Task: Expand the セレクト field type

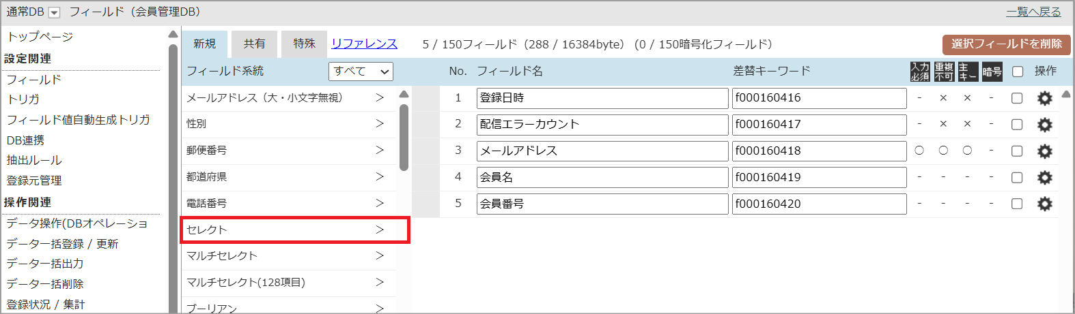Action: click(x=294, y=230)
